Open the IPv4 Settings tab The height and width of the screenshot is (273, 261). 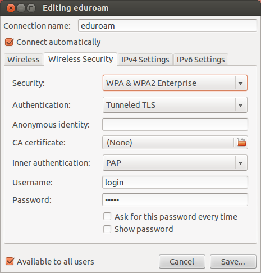click(145, 60)
